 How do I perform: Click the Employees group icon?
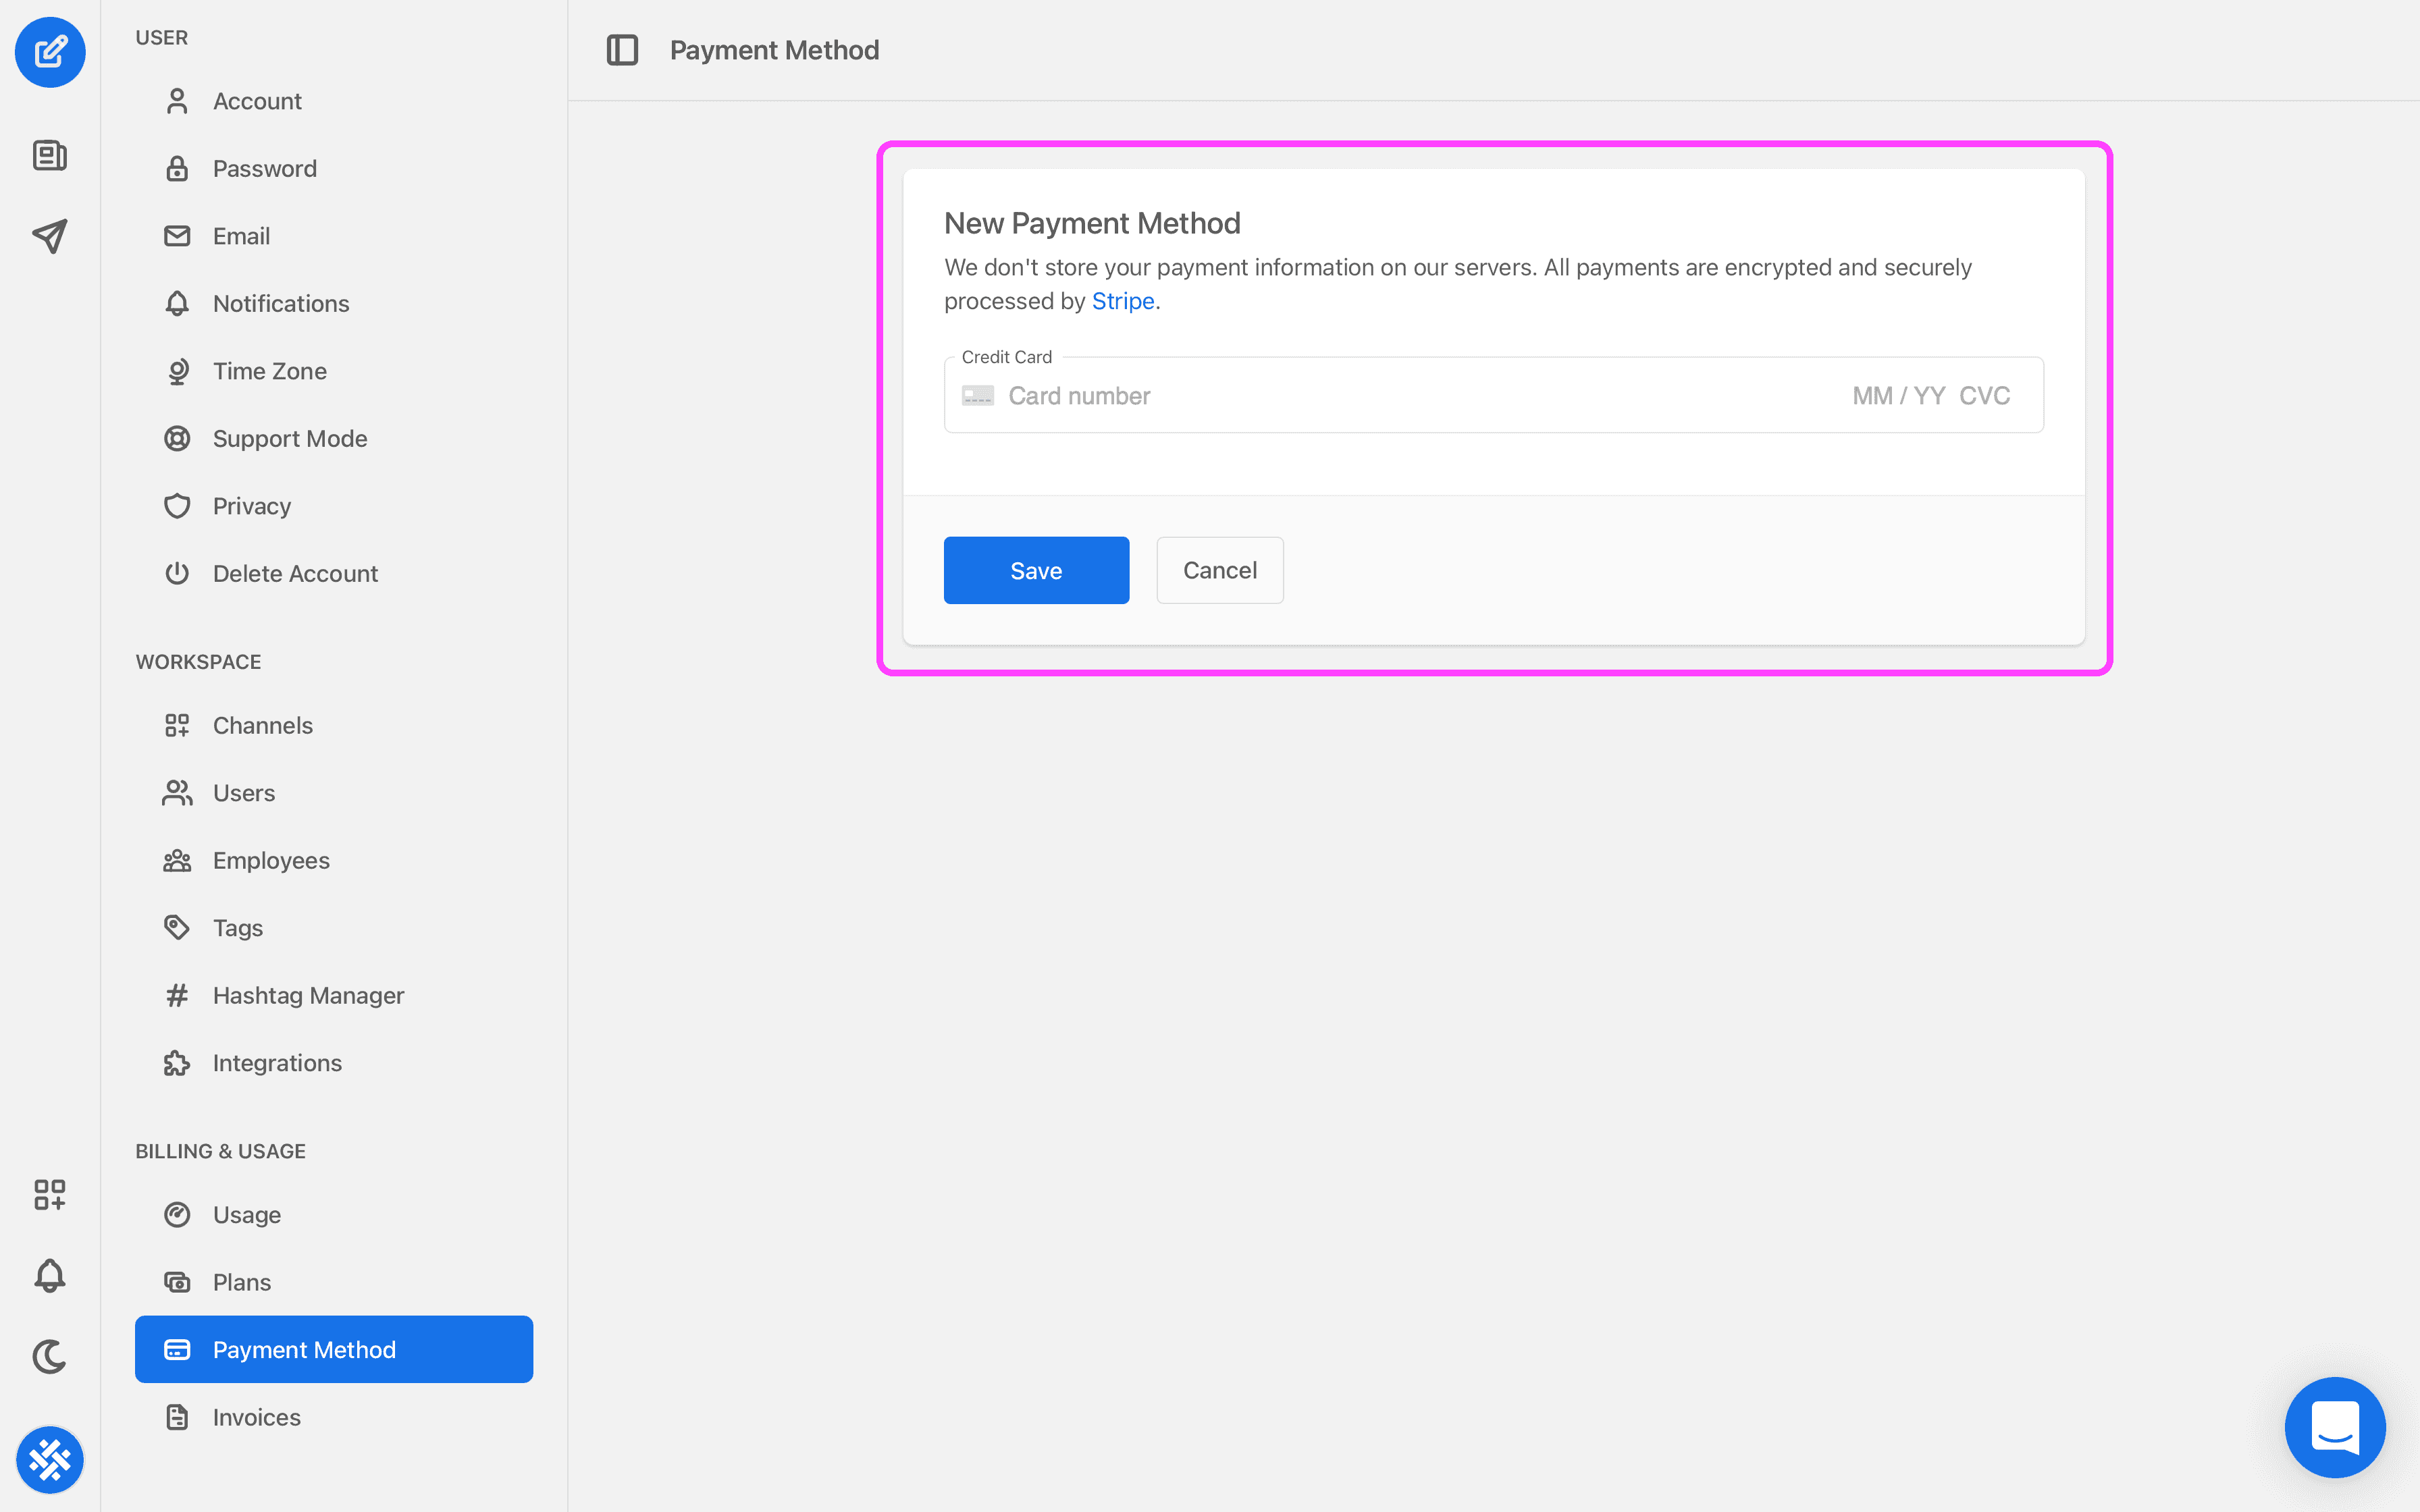(x=177, y=861)
